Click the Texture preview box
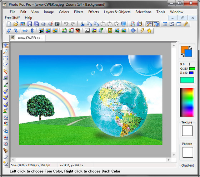200x177 pixels. point(187,131)
